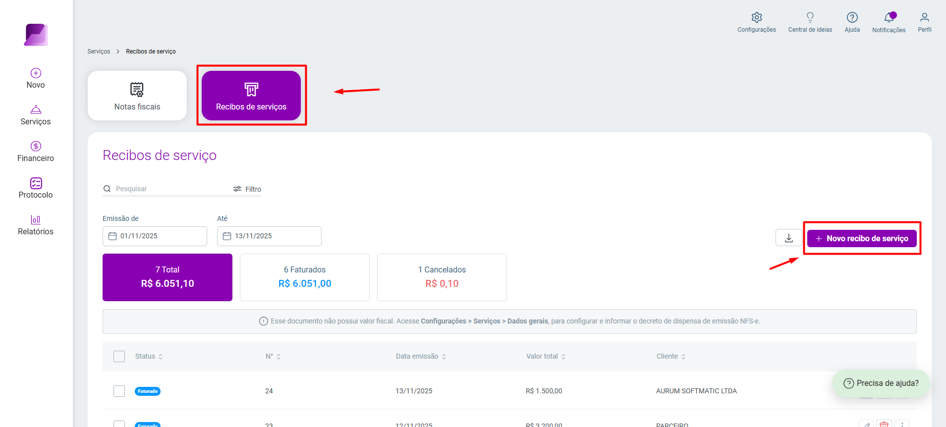This screenshot has width=946, height=427.
Task: Switch to the Notas fiscais tab
Action: coord(137,96)
